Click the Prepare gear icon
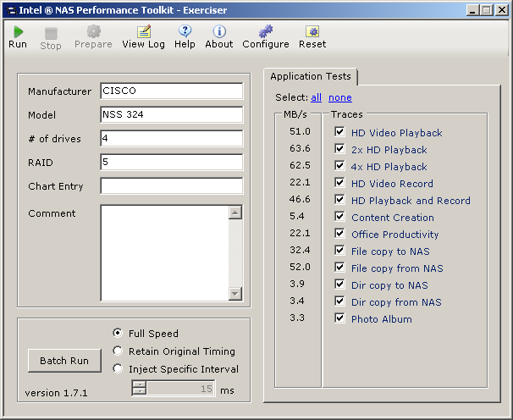Viewport: 513px width, 420px height. (94, 31)
